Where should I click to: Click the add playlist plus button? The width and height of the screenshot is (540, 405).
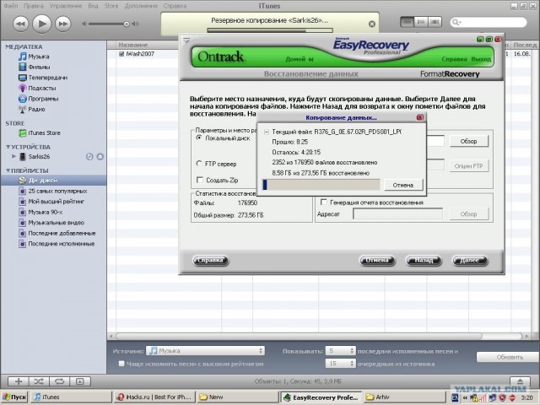(19, 381)
